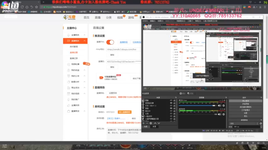
Task: Move source up with the up arrow
Action: click(155, 123)
